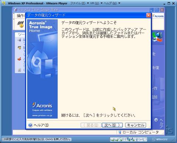This screenshot has height=143, width=177.
Task: Click the red tool icon in ツール sidebar
Action: tap(19, 59)
